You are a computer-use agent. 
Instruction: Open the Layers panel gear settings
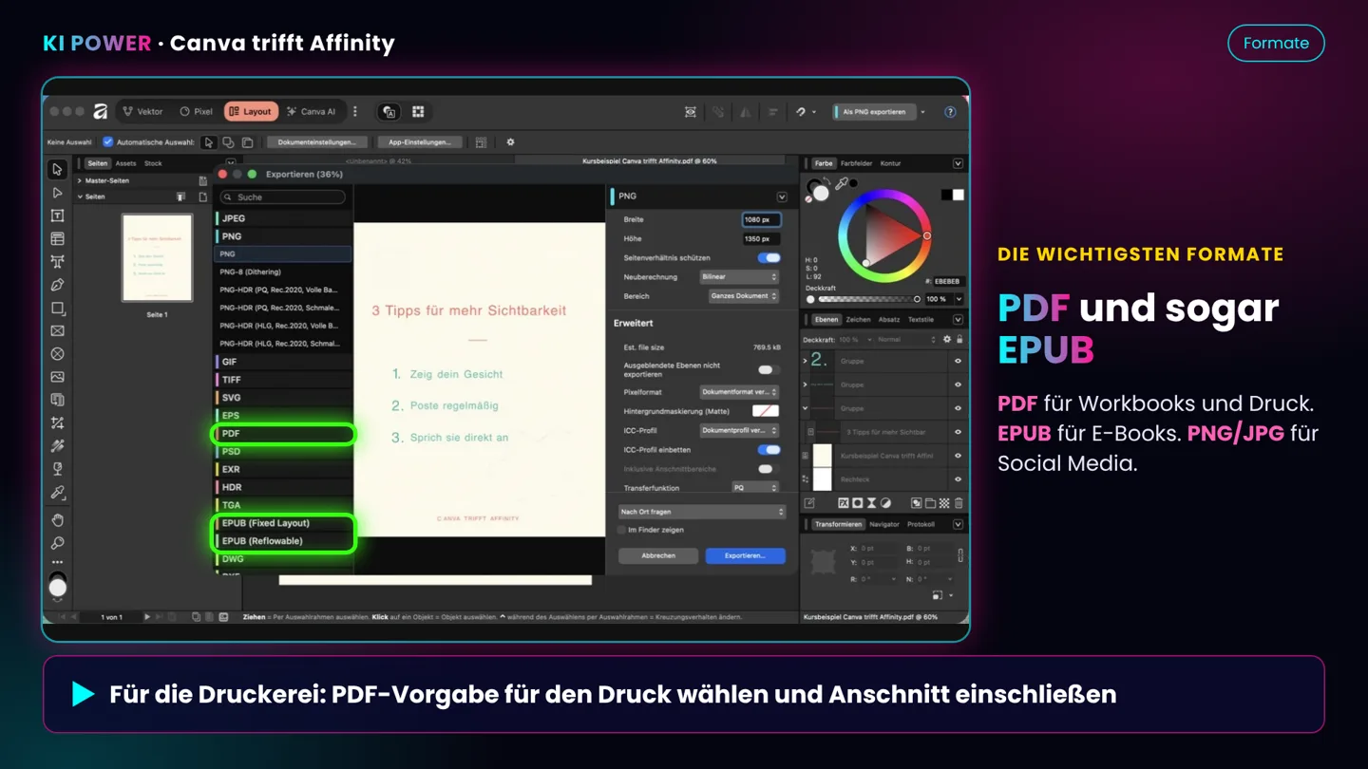(946, 339)
